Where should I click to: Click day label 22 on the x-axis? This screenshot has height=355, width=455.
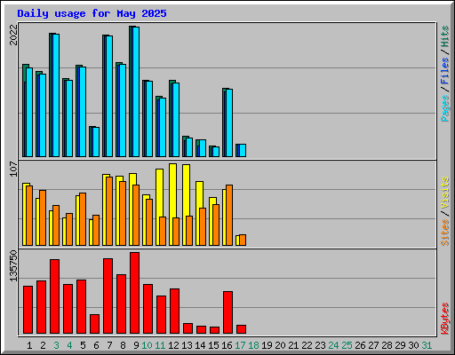click(x=307, y=345)
